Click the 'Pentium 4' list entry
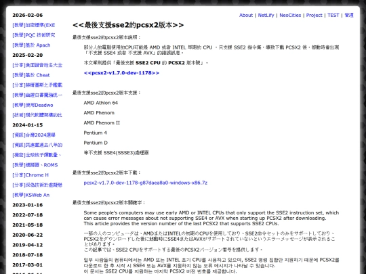 coord(96,133)
